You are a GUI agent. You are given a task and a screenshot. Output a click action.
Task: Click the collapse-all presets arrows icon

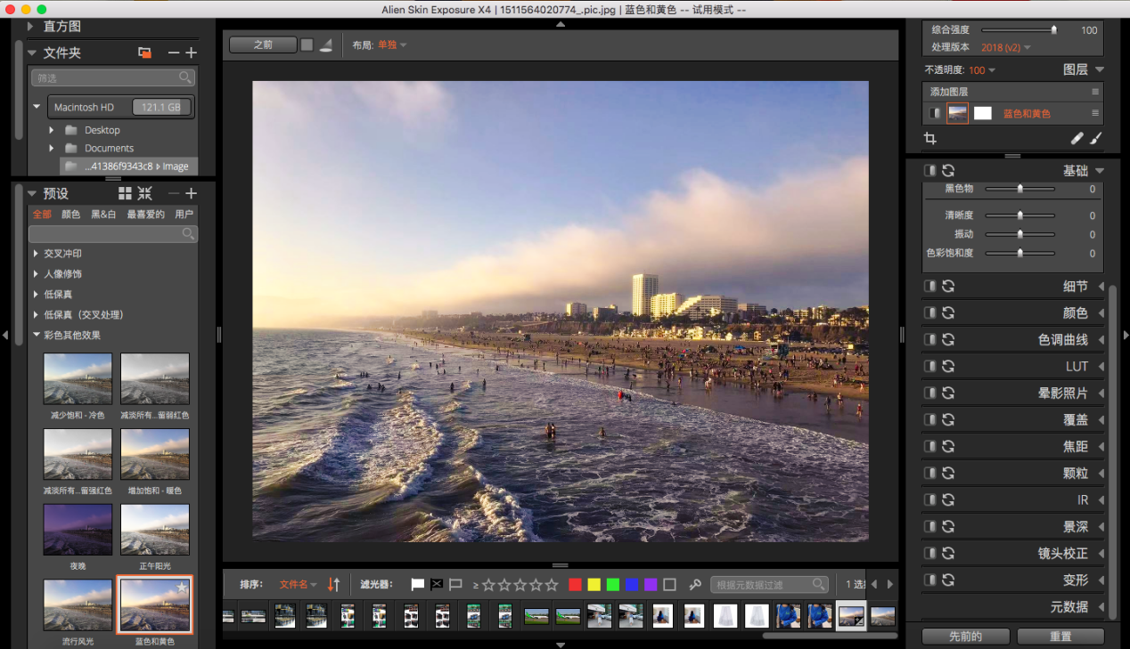(x=145, y=193)
